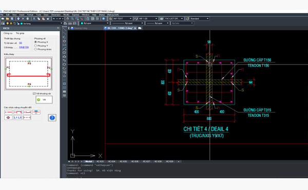Toggle the Vẽ khoảng rải checkbox
308x190 pixels.
coord(34,93)
